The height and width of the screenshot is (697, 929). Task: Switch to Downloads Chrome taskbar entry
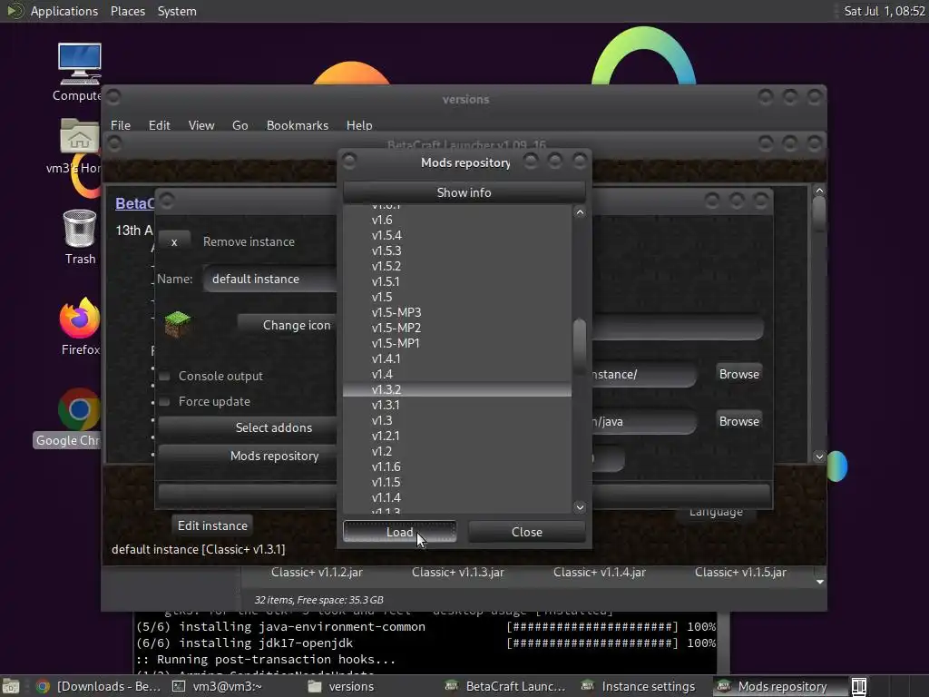98,686
